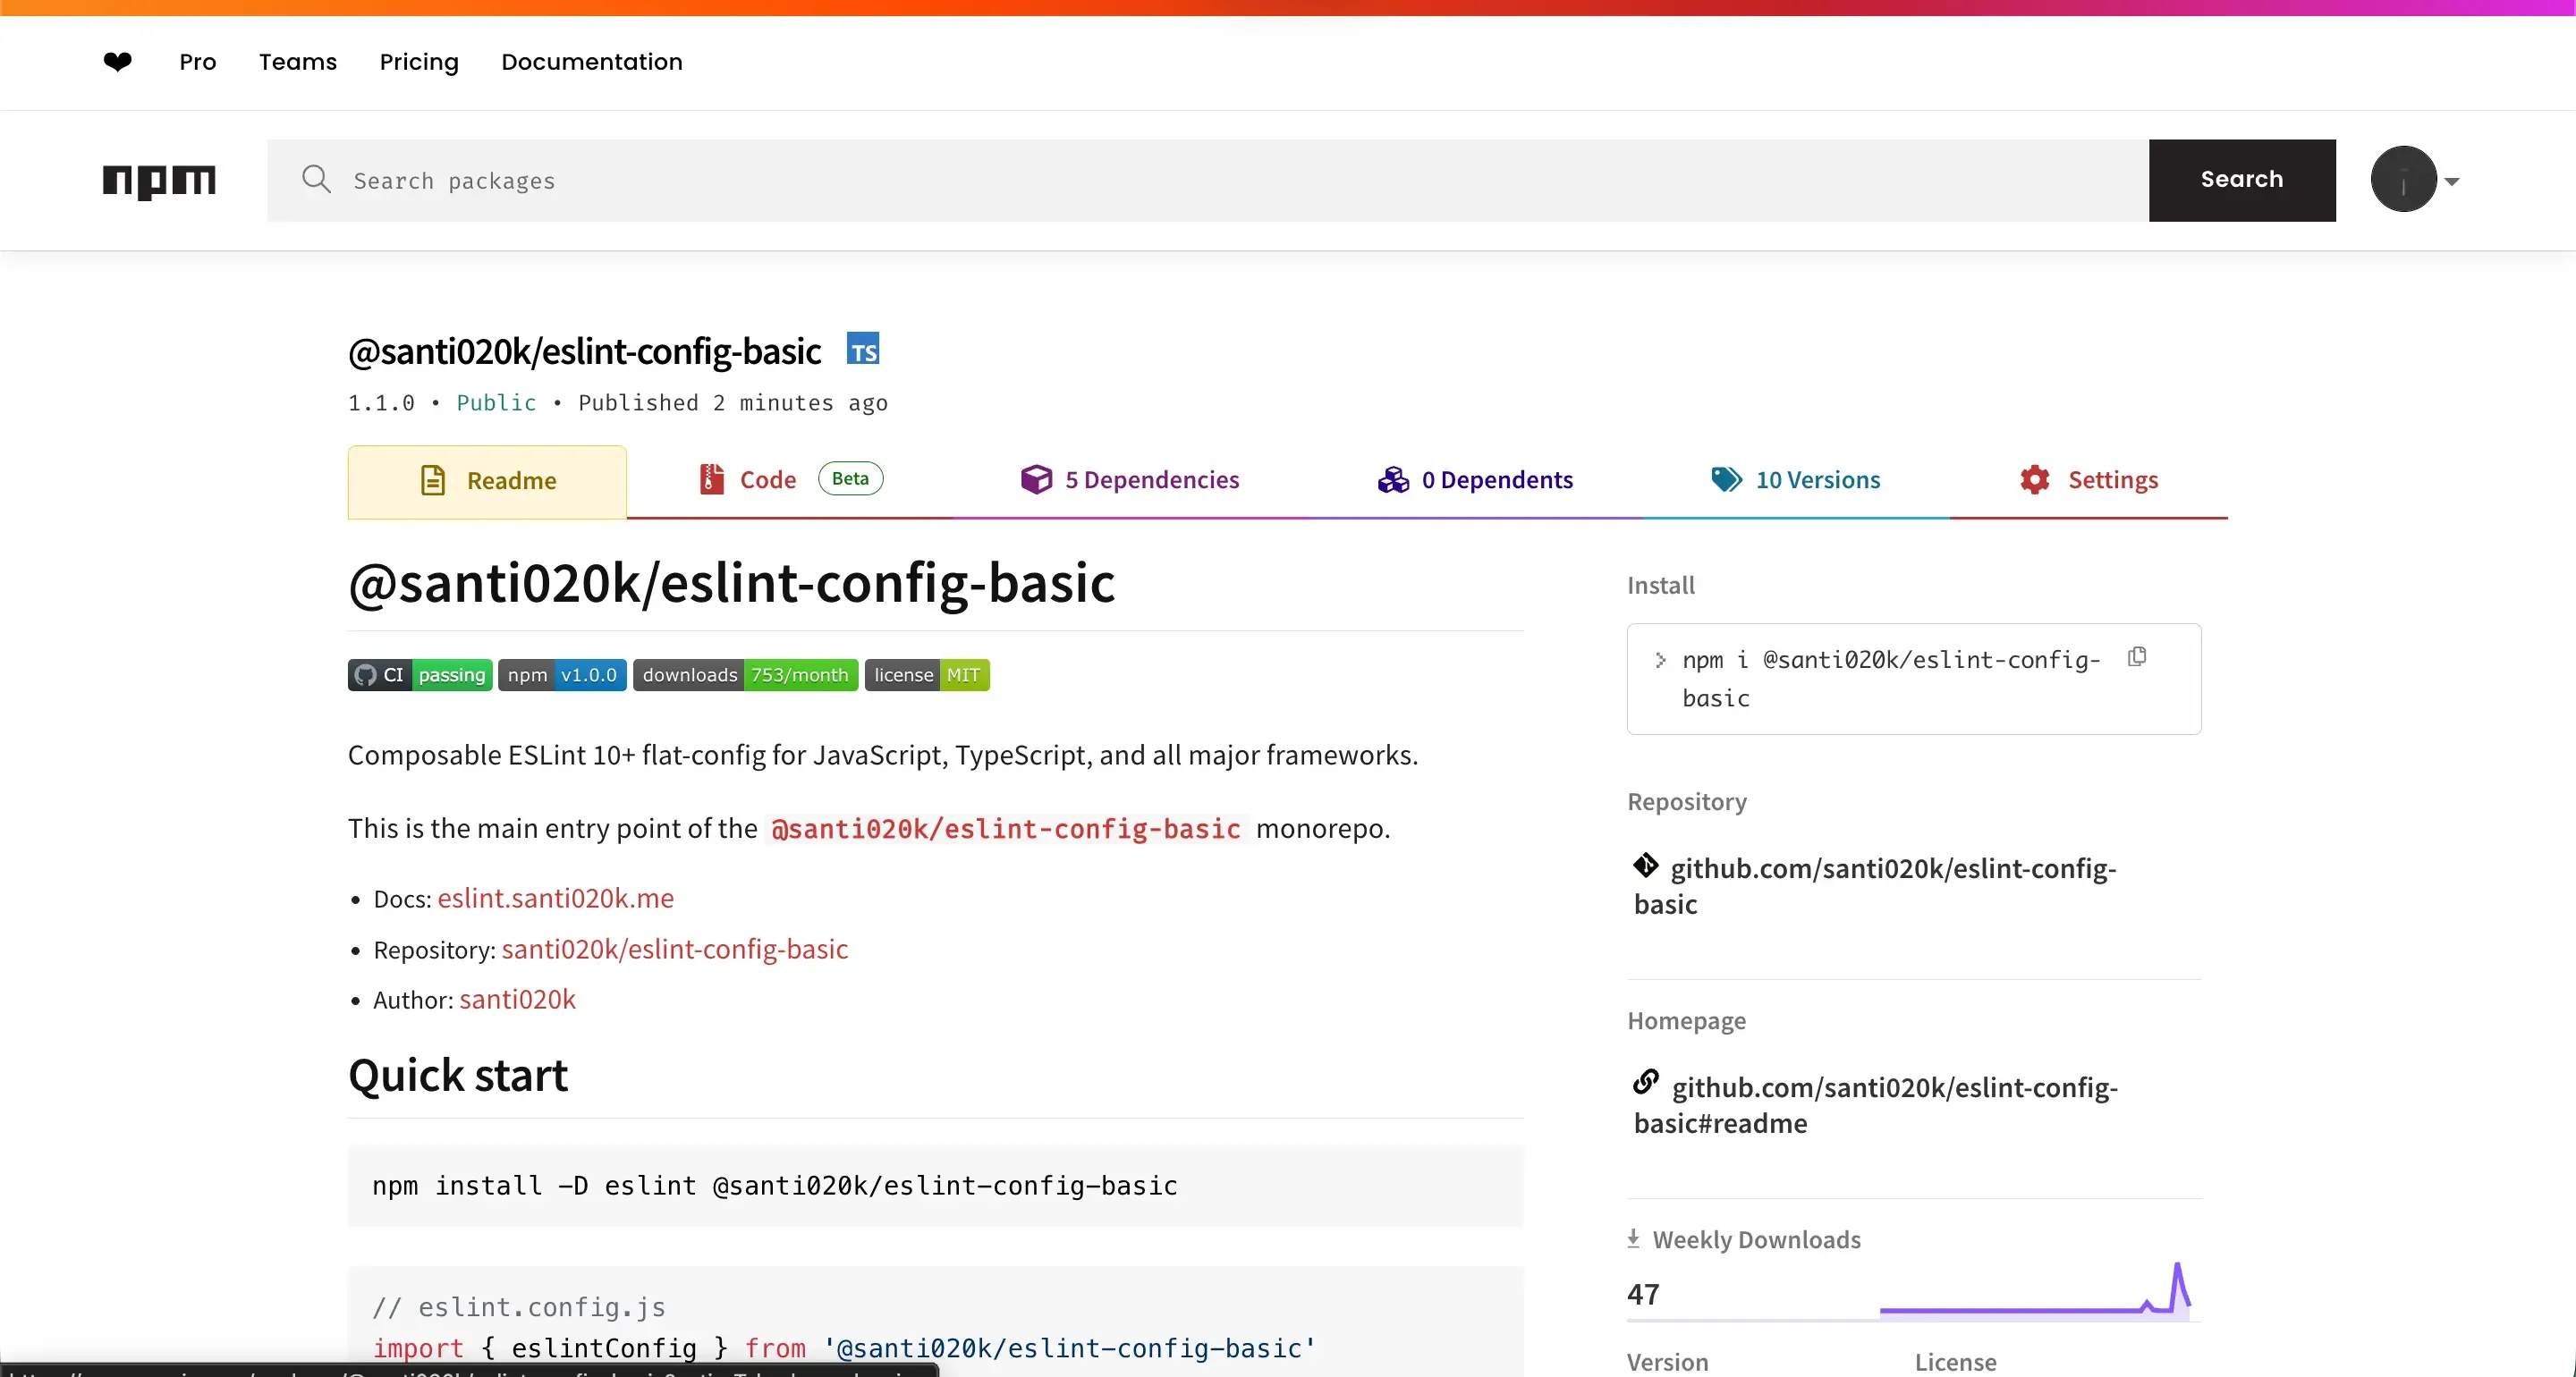This screenshot has width=2576, height=1377.
Task: Switch to the Readme tab
Action: [x=487, y=480]
